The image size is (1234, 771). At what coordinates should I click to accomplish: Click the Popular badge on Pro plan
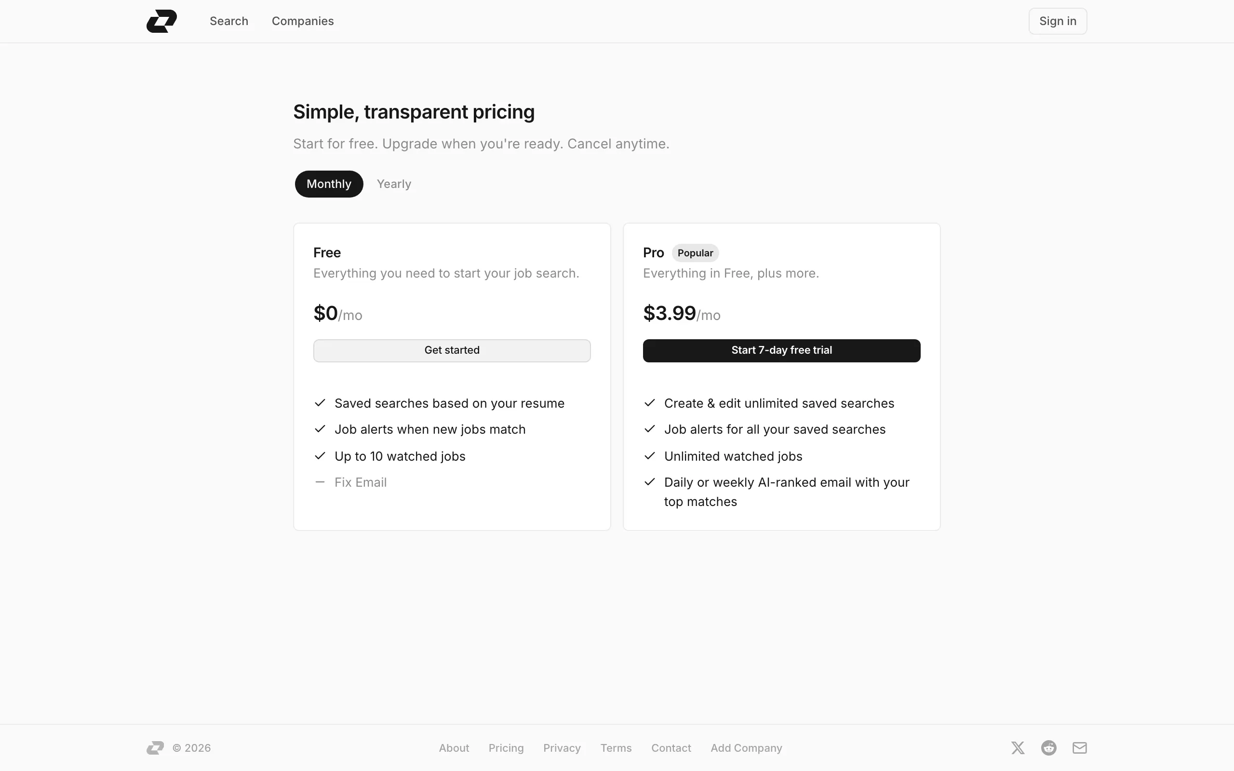tap(695, 253)
